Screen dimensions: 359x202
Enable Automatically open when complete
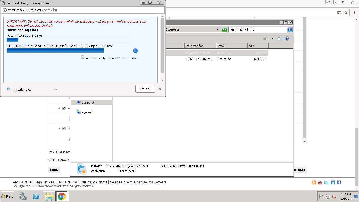82,57
